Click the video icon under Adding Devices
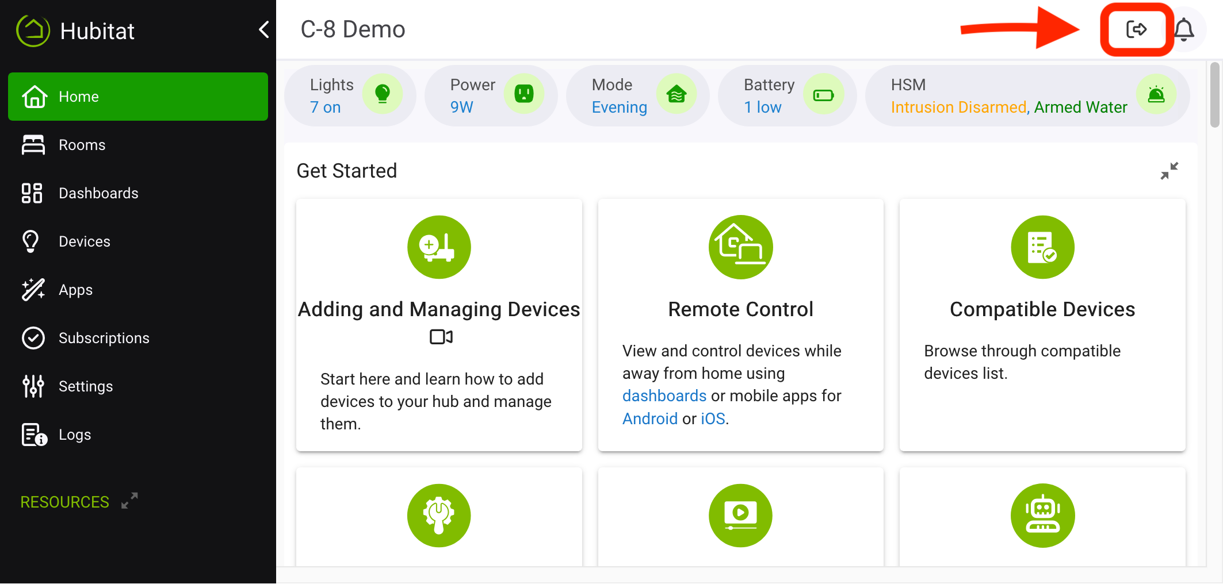1223x584 pixels. pyautogui.click(x=441, y=337)
